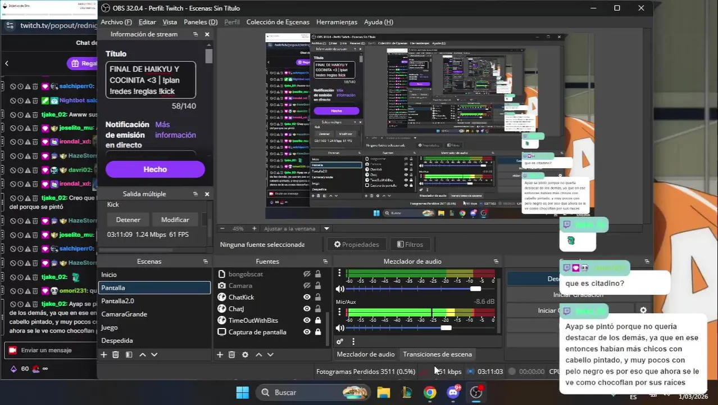This screenshot has height=405, width=718.
Task: Open the Archivo menu
Action: coord(116,22)
